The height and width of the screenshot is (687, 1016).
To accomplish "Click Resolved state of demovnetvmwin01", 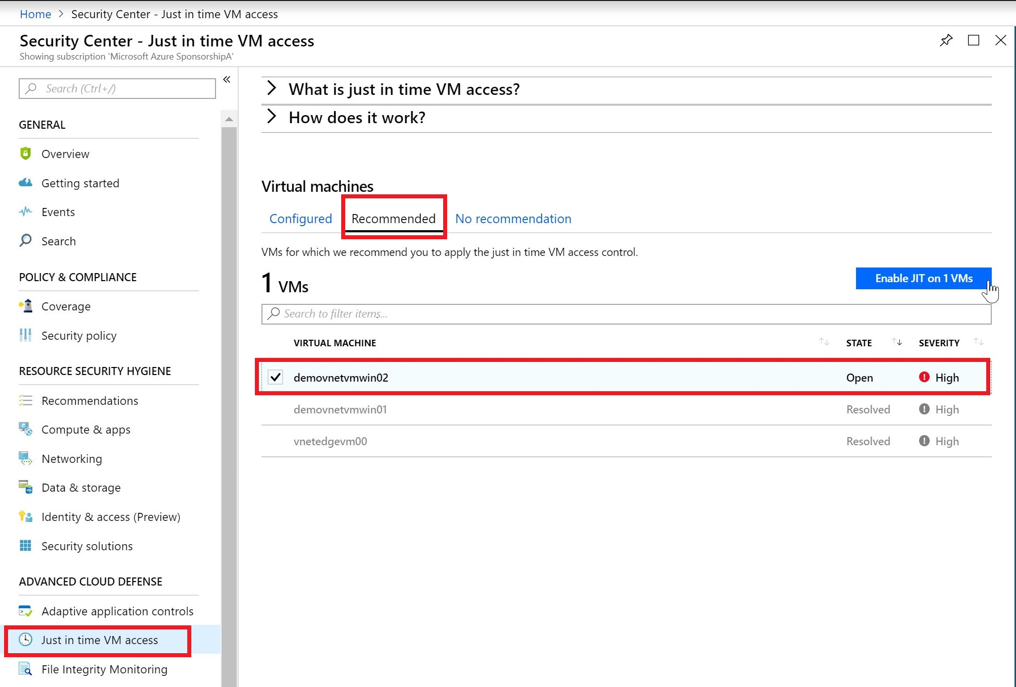I will tap(868, 409).
